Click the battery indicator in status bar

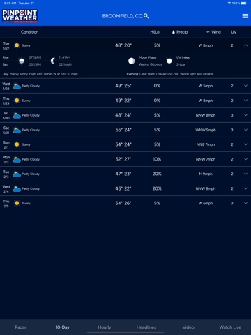pyautogui.click(x=243, y=3)
